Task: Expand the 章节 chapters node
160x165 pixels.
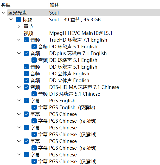Action: click(x=19, y=27)
